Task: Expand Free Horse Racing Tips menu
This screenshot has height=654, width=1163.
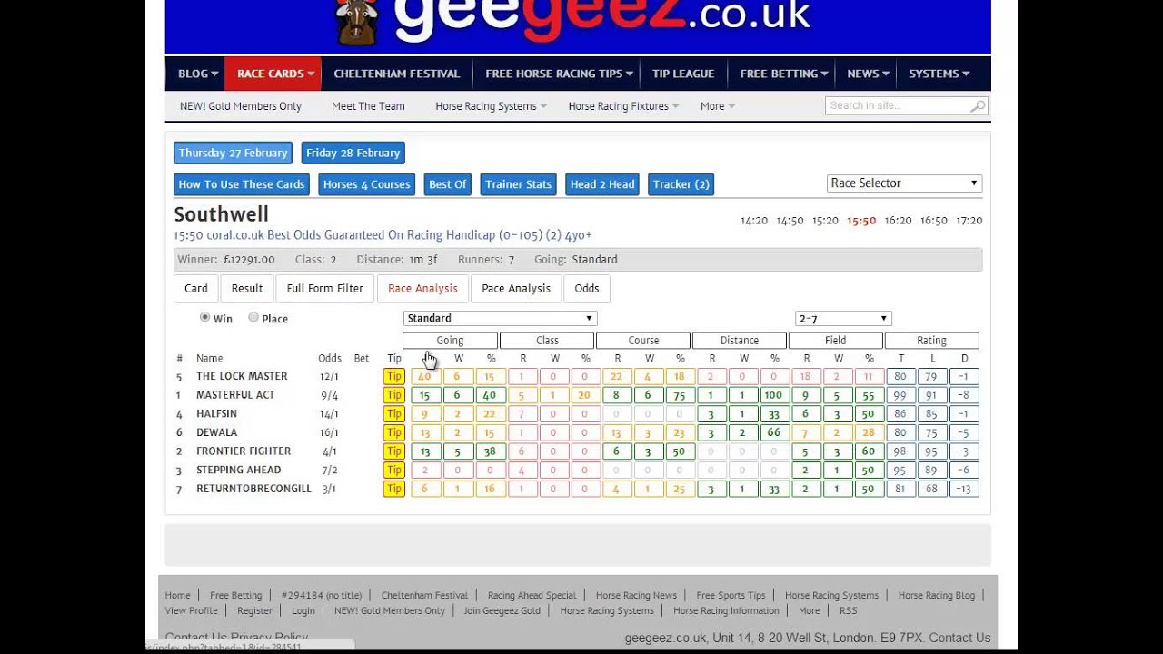Action: (559, 74)
